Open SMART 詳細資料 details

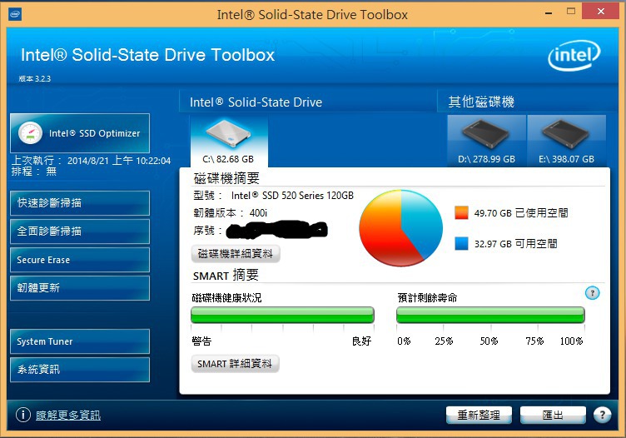(x=235, y=364)
